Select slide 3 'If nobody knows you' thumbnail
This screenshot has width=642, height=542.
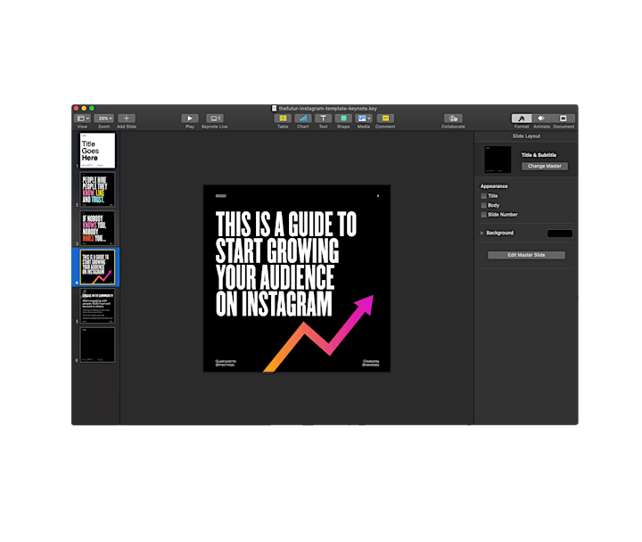point(97,228)
